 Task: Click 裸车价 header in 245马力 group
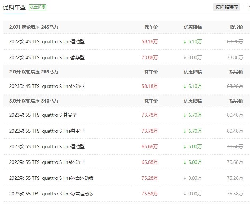pyautogui.click(x=151, y=27)
